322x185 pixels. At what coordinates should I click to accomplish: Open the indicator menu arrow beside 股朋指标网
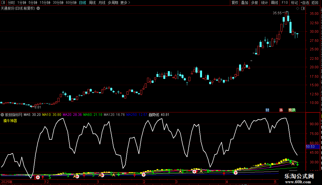click(2, 115)
